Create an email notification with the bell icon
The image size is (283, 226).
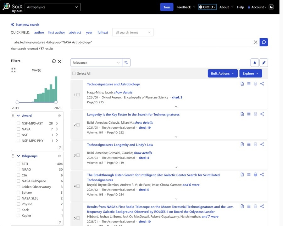(x=254, y=63)
